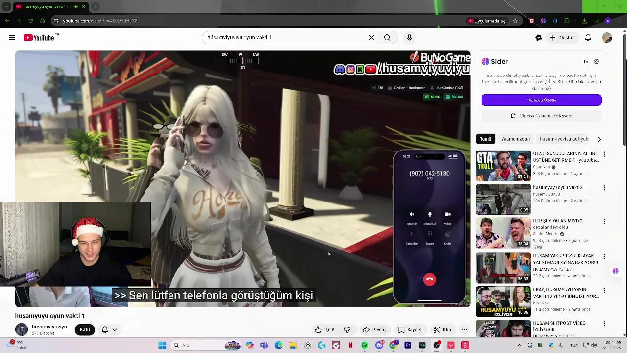Bookmark this page with the star

coord(515,21)
